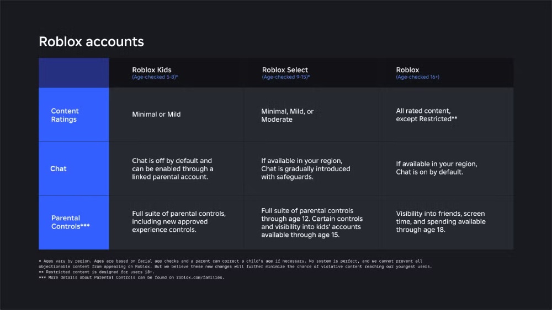Select the "Roblox Select" column header
Viewport: 552px width, 310px height.
tap(285, 70)
